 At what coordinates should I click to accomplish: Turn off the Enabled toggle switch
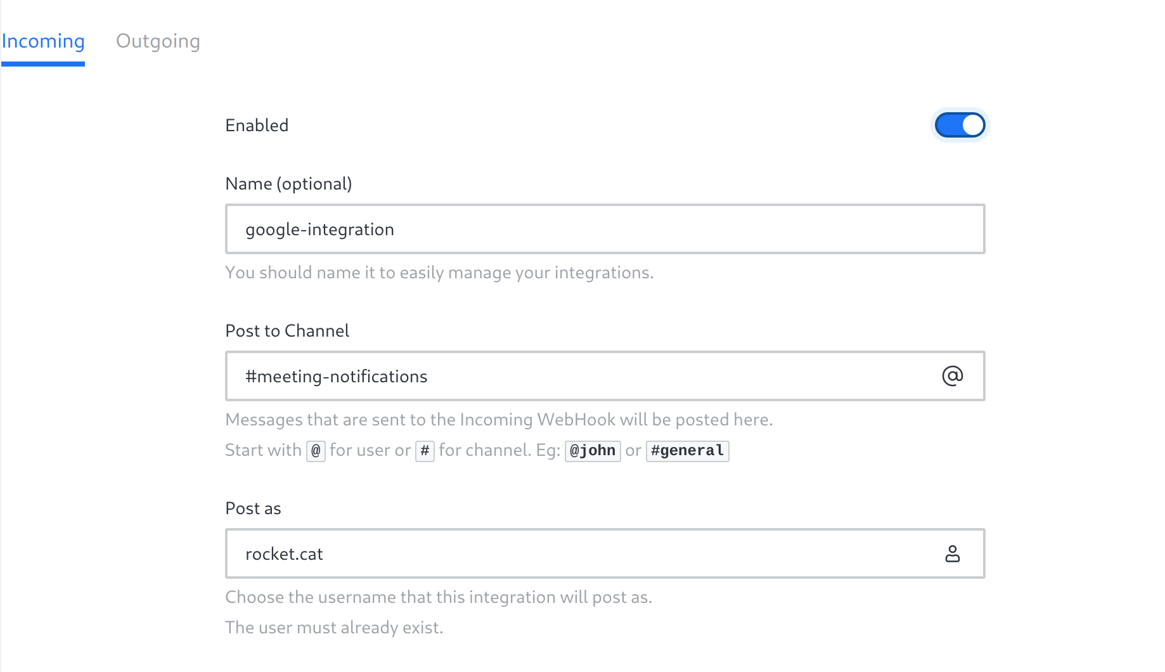pyautogui.click(x=960, y=125)
